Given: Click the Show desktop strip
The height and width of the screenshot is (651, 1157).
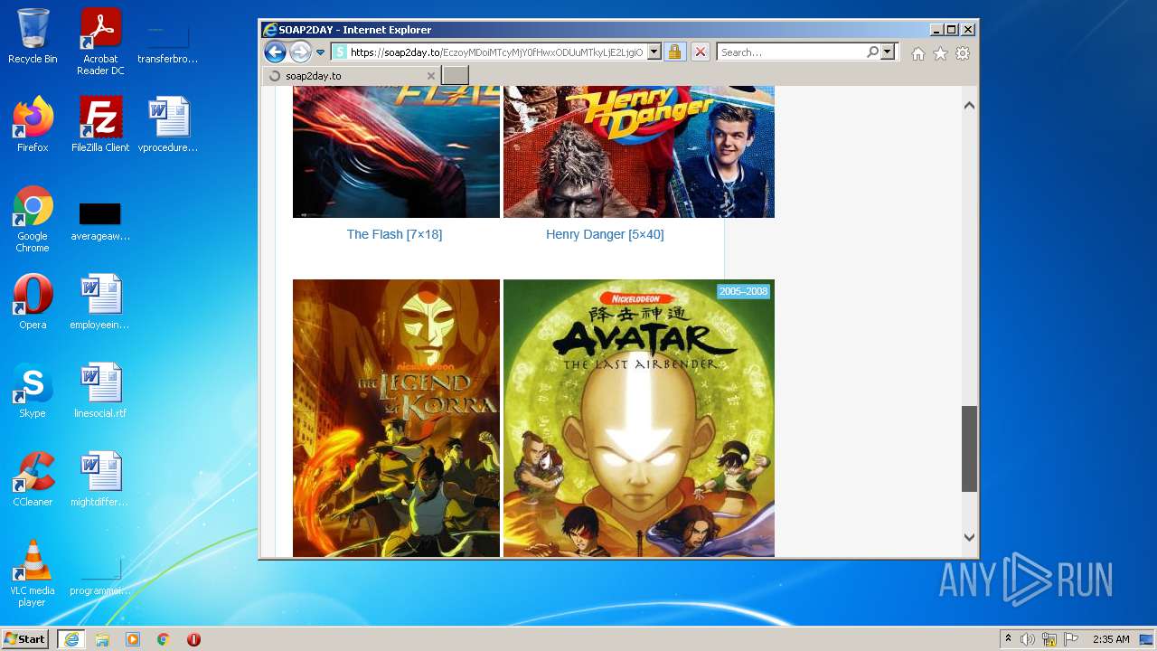Looking at the screenshot, I should (1147, 639).
